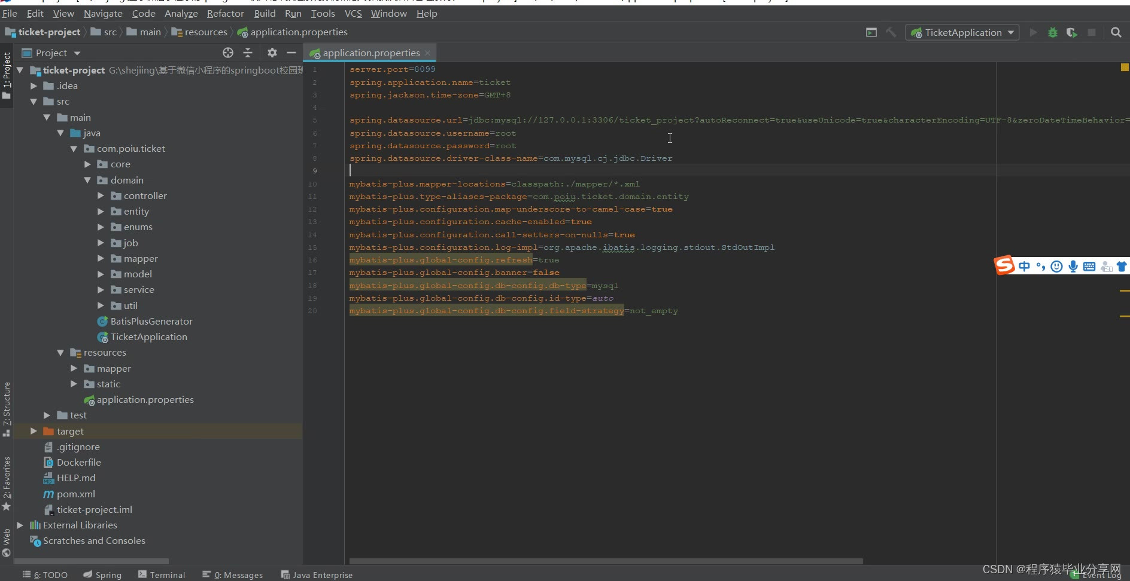Run with coverage using the shield icon
This screenshot has height=581, width=1130.
1072,32
